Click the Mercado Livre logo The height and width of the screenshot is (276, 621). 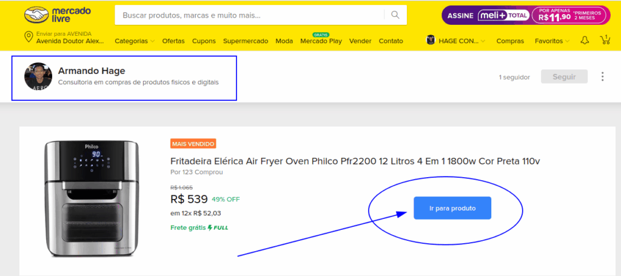pyautogui.click(x=58, y=15)
